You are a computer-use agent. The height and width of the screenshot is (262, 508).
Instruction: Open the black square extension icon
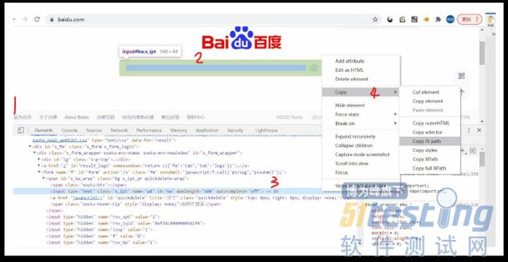[414, 20]
